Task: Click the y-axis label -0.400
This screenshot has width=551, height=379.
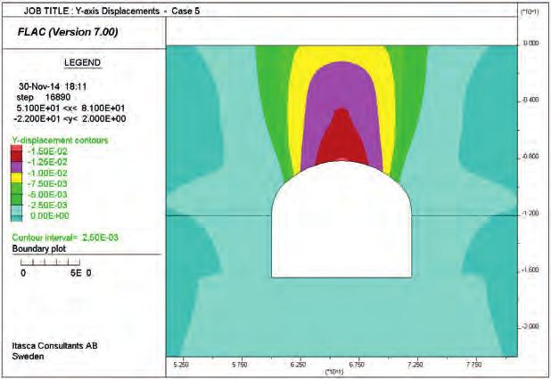Action: pos(530,101)
